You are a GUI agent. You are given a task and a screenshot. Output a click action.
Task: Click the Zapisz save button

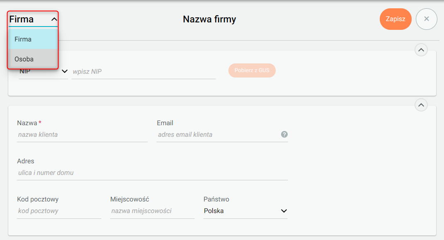(395, 19)
